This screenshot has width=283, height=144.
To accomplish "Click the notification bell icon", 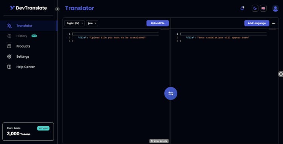I will click(x=242, y=8).
